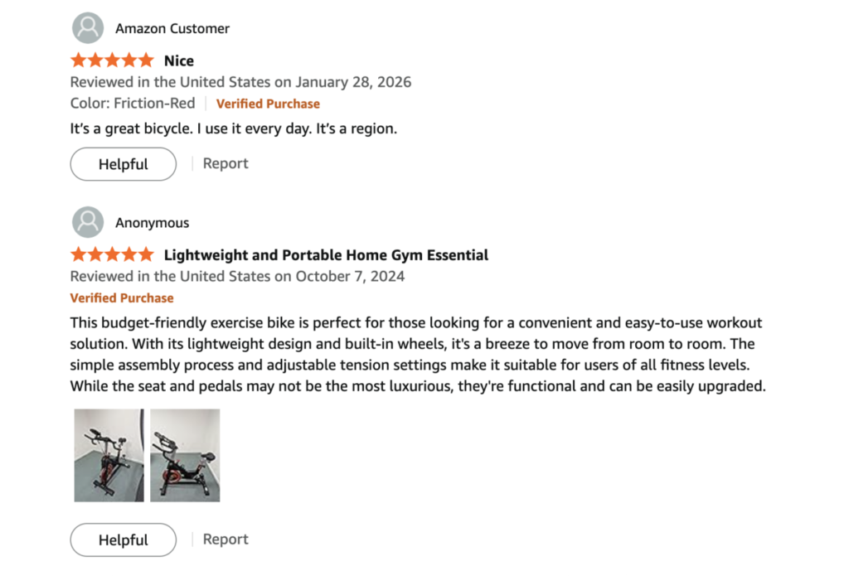
Task: Open "Lightweight and Portable Home Gym Essential" review
Action: (326, 254)
